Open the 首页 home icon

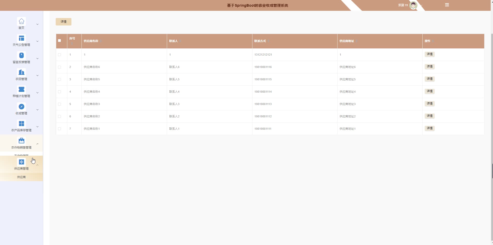pos(21,21)
